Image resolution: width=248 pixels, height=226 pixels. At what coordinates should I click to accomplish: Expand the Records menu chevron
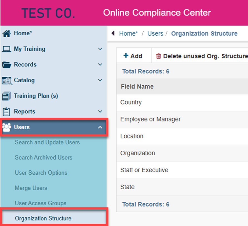100,64
